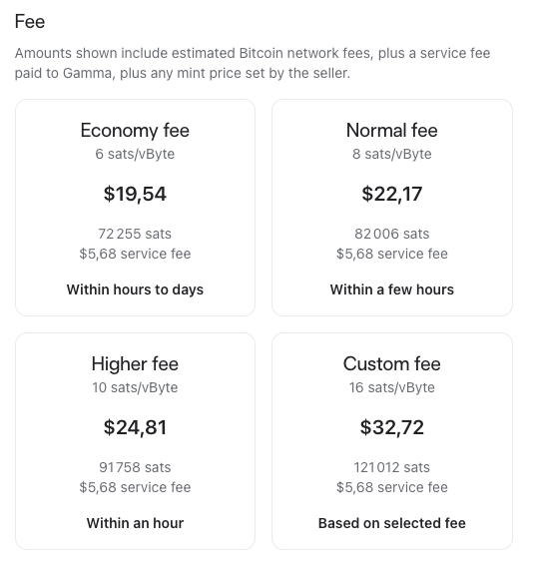The height and width of the screenshot is (567, 536).
Task: Click the 72 255 sats amount
Action: point(135,234)
